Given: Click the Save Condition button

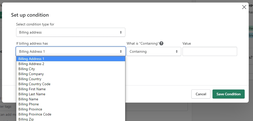Looking at the screenshot, I should 228,94.
